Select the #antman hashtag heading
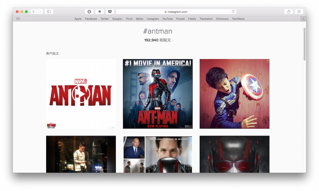Screen dimensions: 319x191 tap(158, 31)
